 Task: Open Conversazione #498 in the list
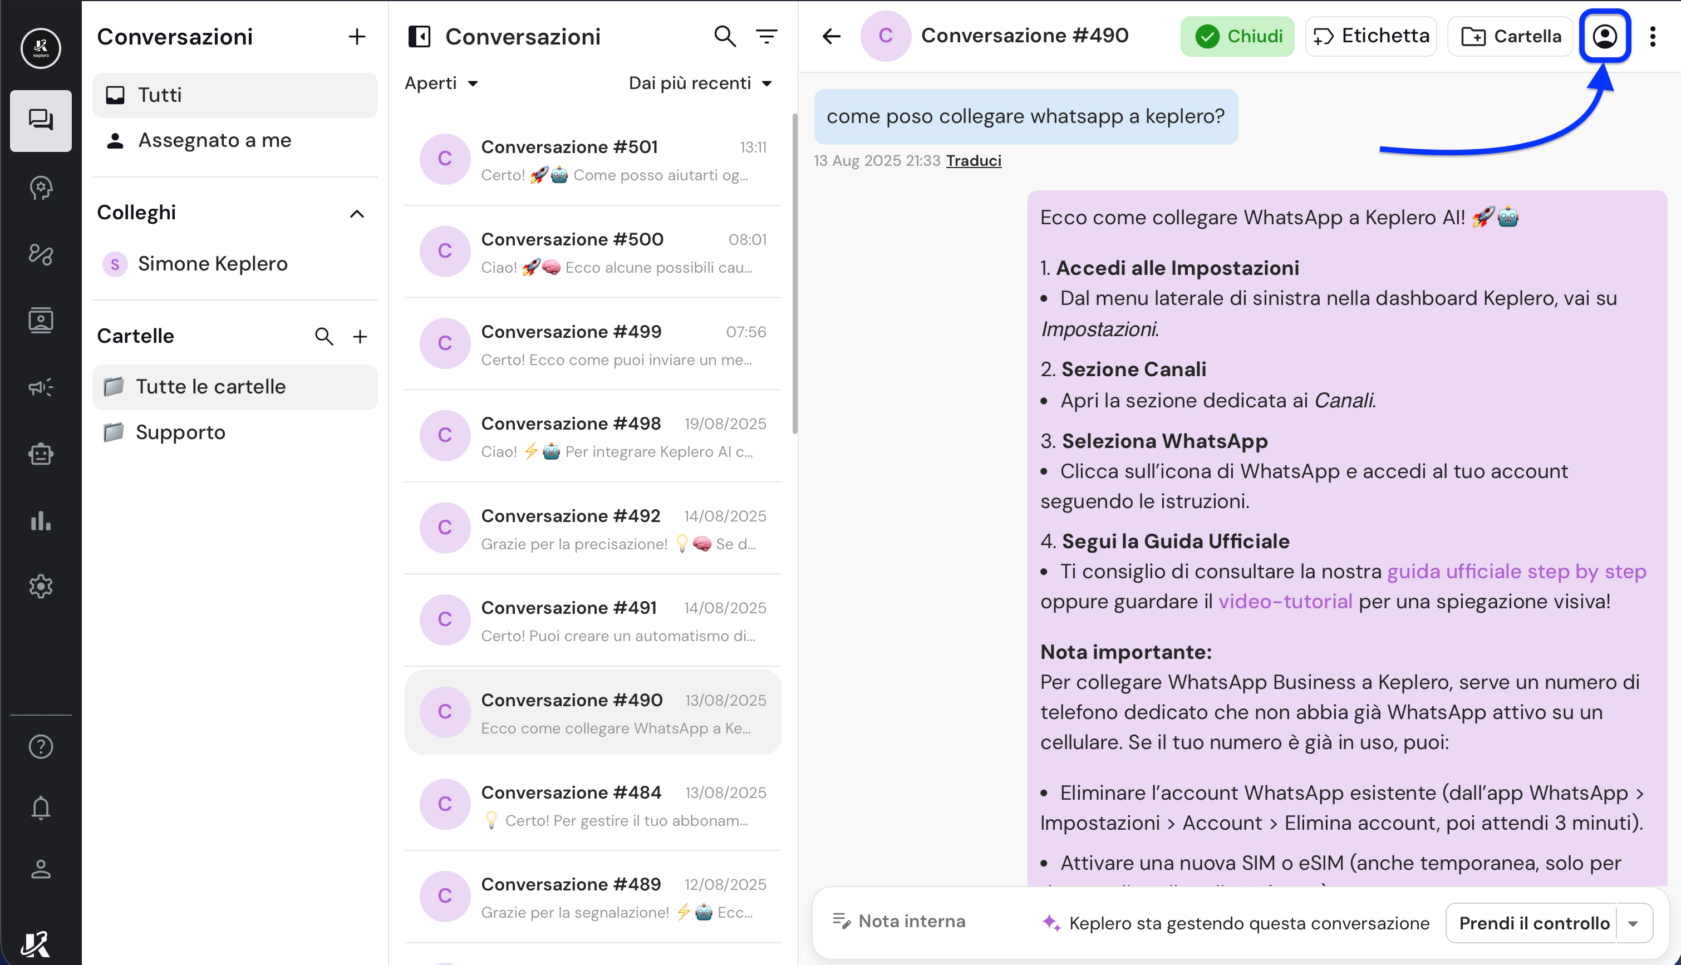pos(593,436)
